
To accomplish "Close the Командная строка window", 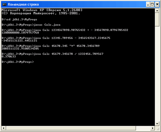I will [157, 4].
